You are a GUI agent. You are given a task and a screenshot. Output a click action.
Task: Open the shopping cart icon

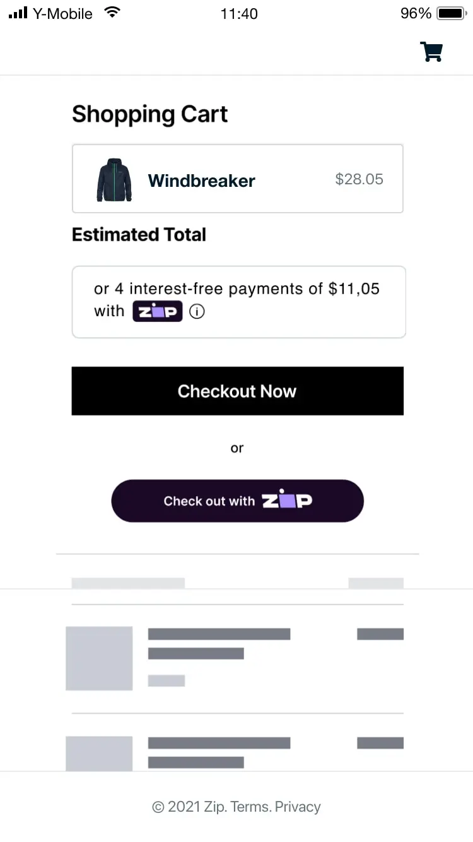[431, 52]
